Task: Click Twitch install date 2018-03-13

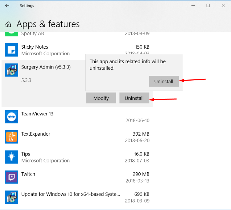Action: pyautogui.click(x=137, y=181)
